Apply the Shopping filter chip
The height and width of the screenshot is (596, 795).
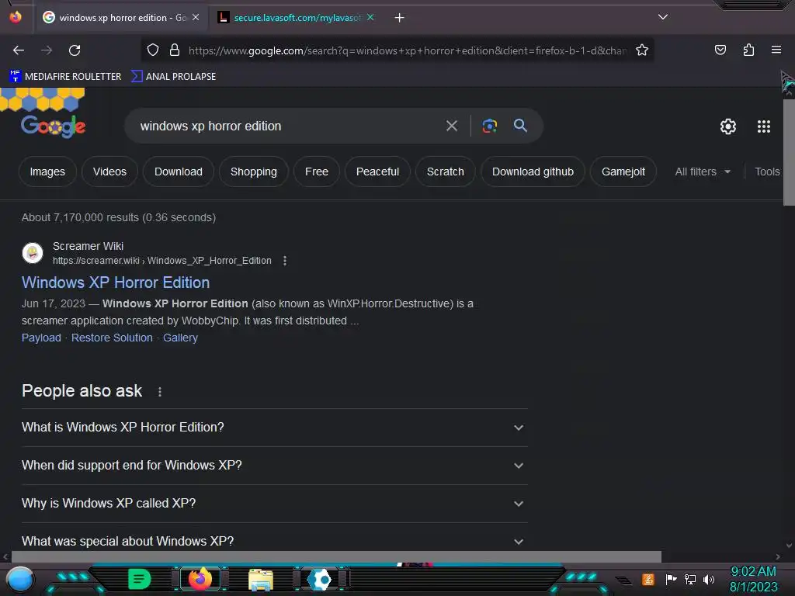point(254,172)
